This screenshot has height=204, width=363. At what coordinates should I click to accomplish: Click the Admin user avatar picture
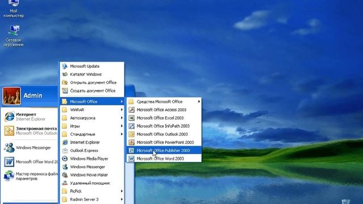click(11, 96)
